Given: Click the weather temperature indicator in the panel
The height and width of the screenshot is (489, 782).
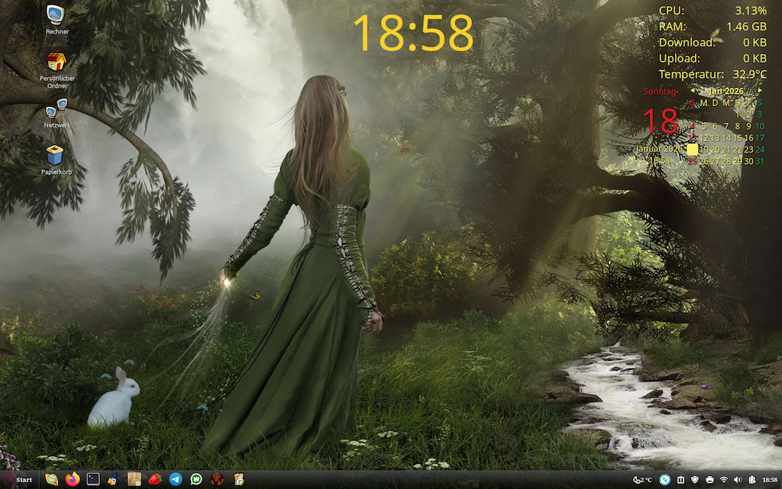Looking at the screenshot, I should tap(642, 479).
